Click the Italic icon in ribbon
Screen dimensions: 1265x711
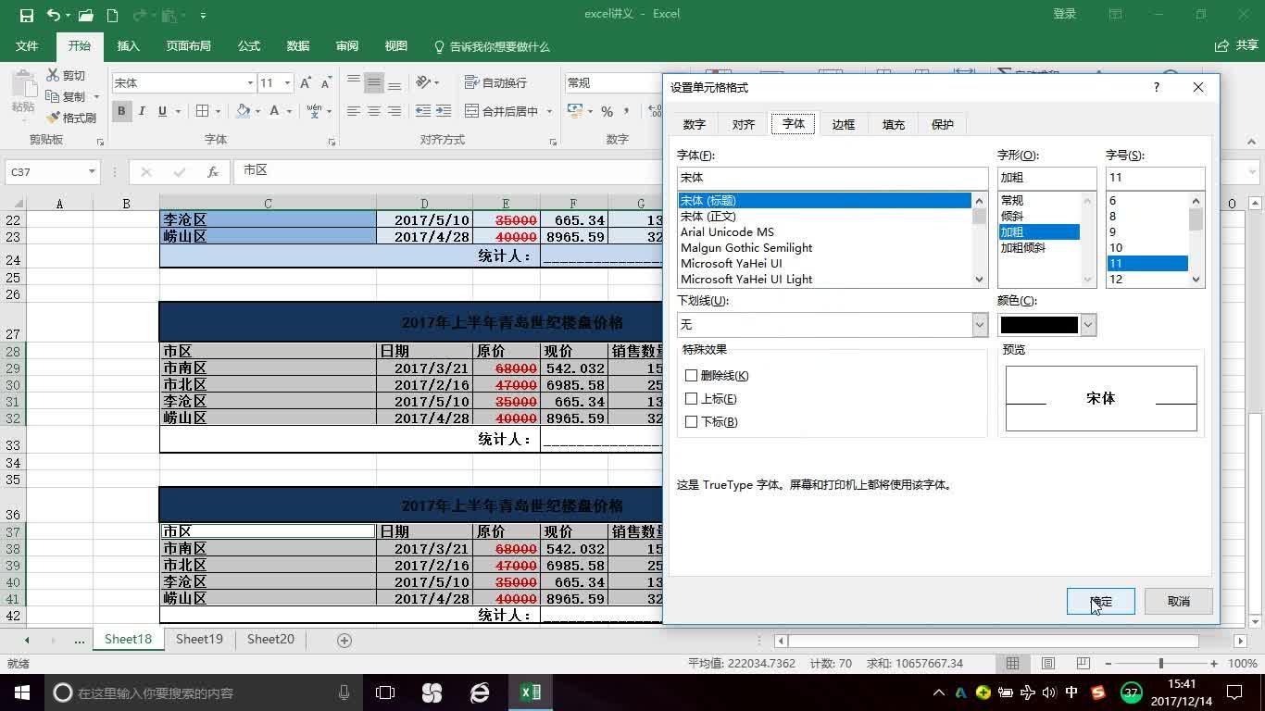pyautogui.click(x=142, y=111)
